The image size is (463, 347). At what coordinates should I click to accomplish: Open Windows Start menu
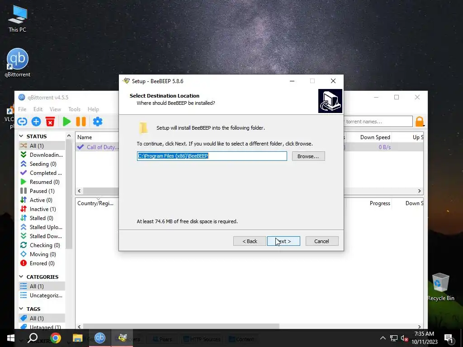coord(11,338)
